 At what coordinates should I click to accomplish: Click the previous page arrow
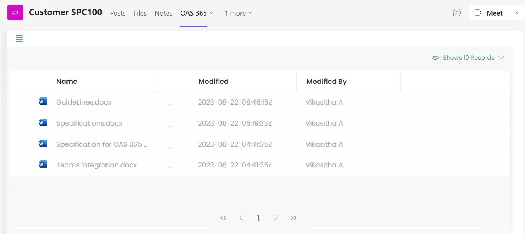click(x=241, y=218)
